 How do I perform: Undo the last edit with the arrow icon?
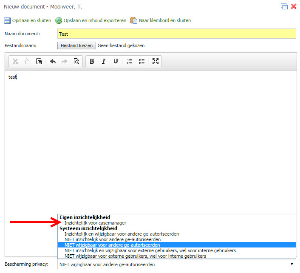coord(53,61)
